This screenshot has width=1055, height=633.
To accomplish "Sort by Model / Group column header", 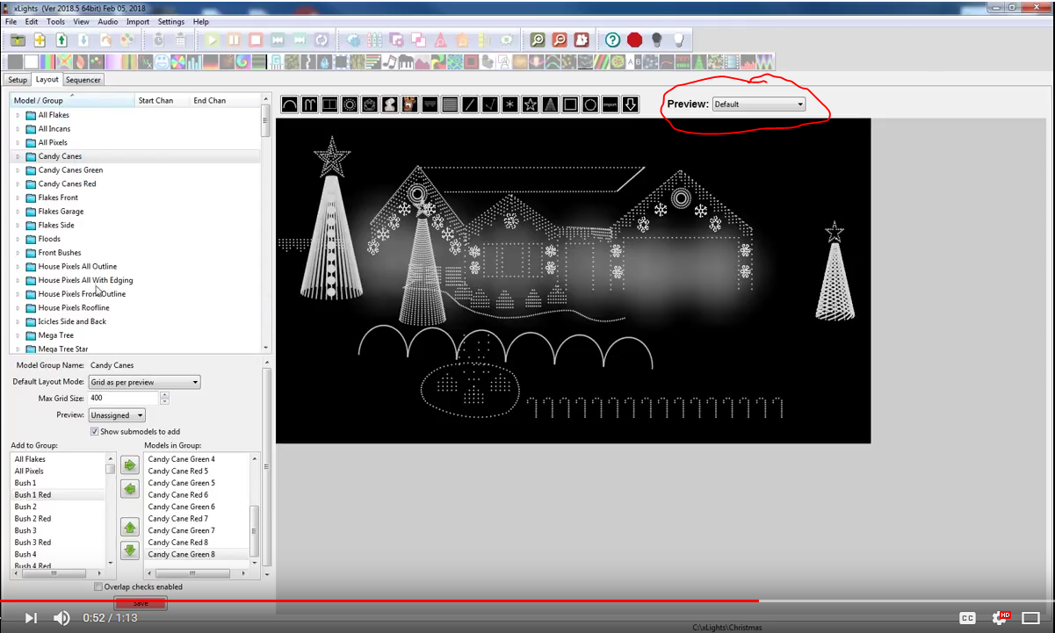I will [x=72, y=100].
